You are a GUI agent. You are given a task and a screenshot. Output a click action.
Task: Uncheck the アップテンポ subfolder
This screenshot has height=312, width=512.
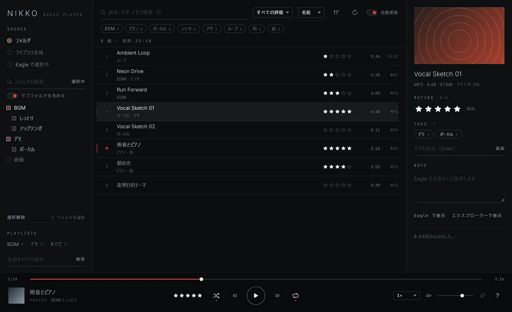tap(14, 129)
